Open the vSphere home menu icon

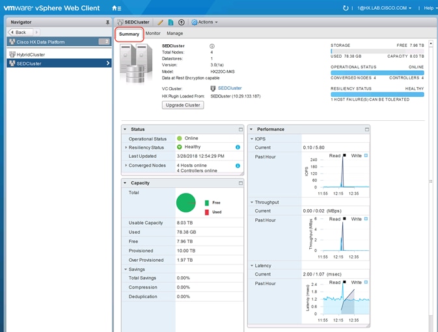pos(116,8)
